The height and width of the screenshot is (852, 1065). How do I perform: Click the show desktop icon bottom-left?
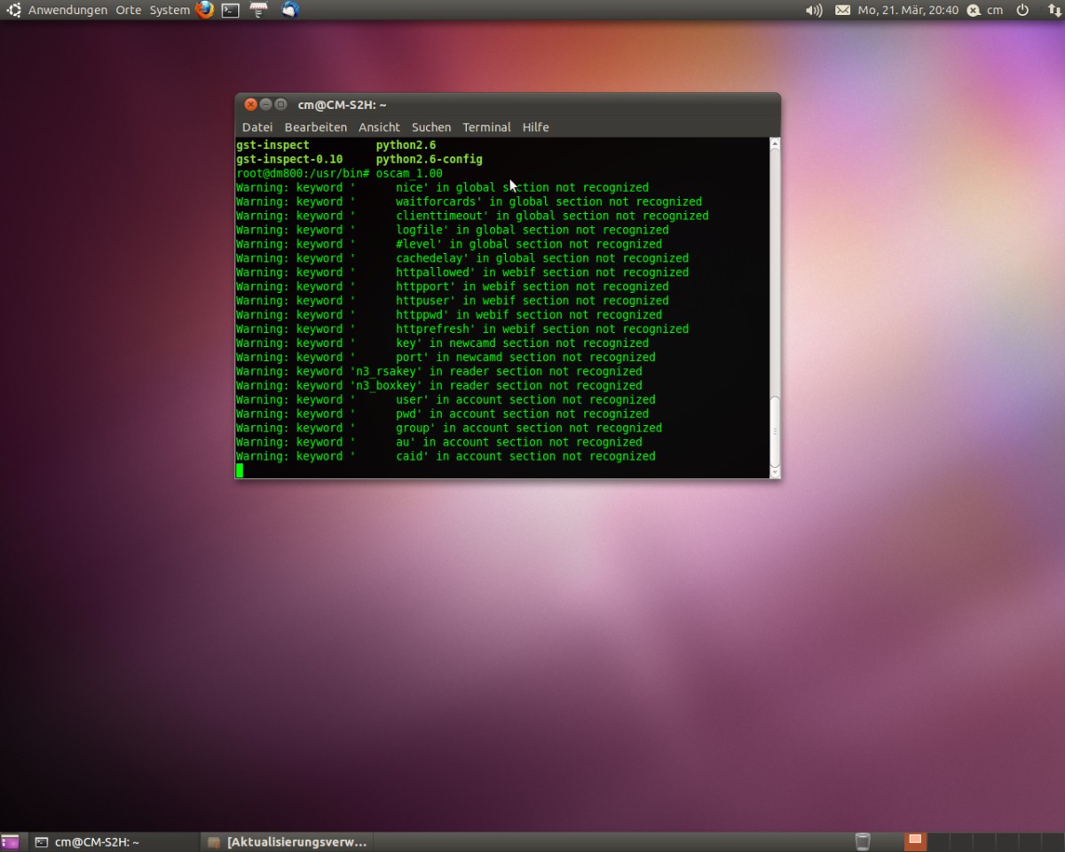coord(10,841)
